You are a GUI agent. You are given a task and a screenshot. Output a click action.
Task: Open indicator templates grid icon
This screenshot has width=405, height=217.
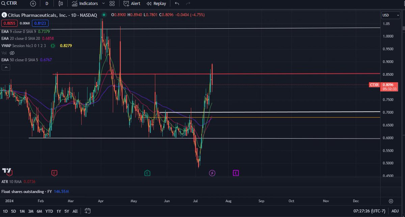112,4
